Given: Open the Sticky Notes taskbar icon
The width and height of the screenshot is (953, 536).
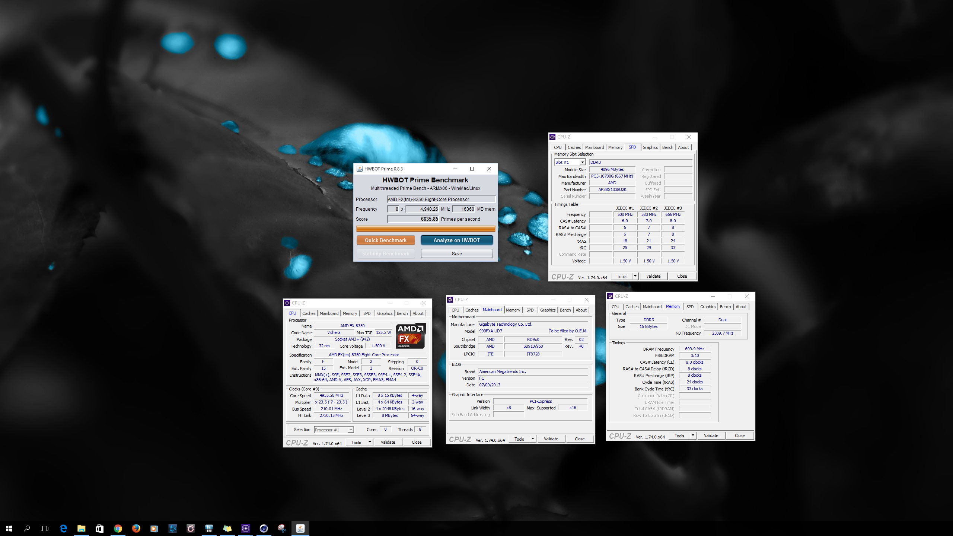Looking at the screenshot, I should pos(227,528).
